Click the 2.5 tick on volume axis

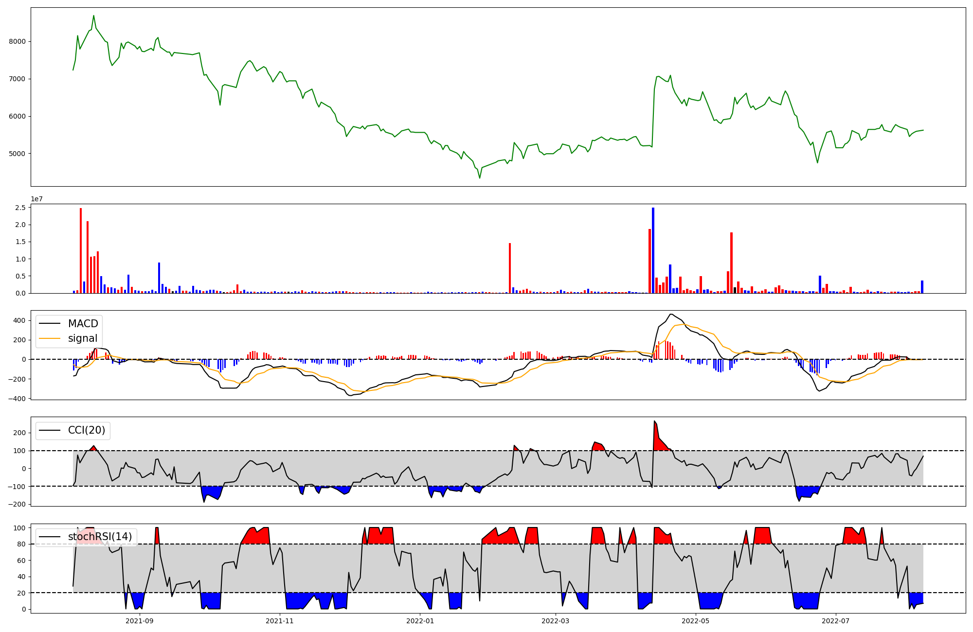click(x=20, y=208)
